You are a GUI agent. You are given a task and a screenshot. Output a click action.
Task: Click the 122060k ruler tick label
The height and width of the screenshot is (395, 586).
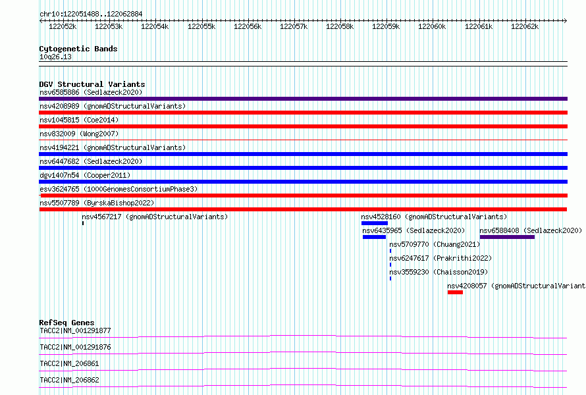click(x=432, y=26)
